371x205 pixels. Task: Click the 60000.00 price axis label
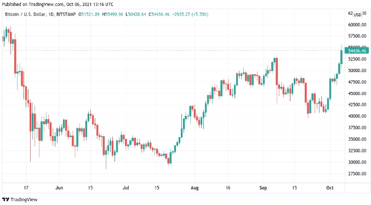coord(357,25)
